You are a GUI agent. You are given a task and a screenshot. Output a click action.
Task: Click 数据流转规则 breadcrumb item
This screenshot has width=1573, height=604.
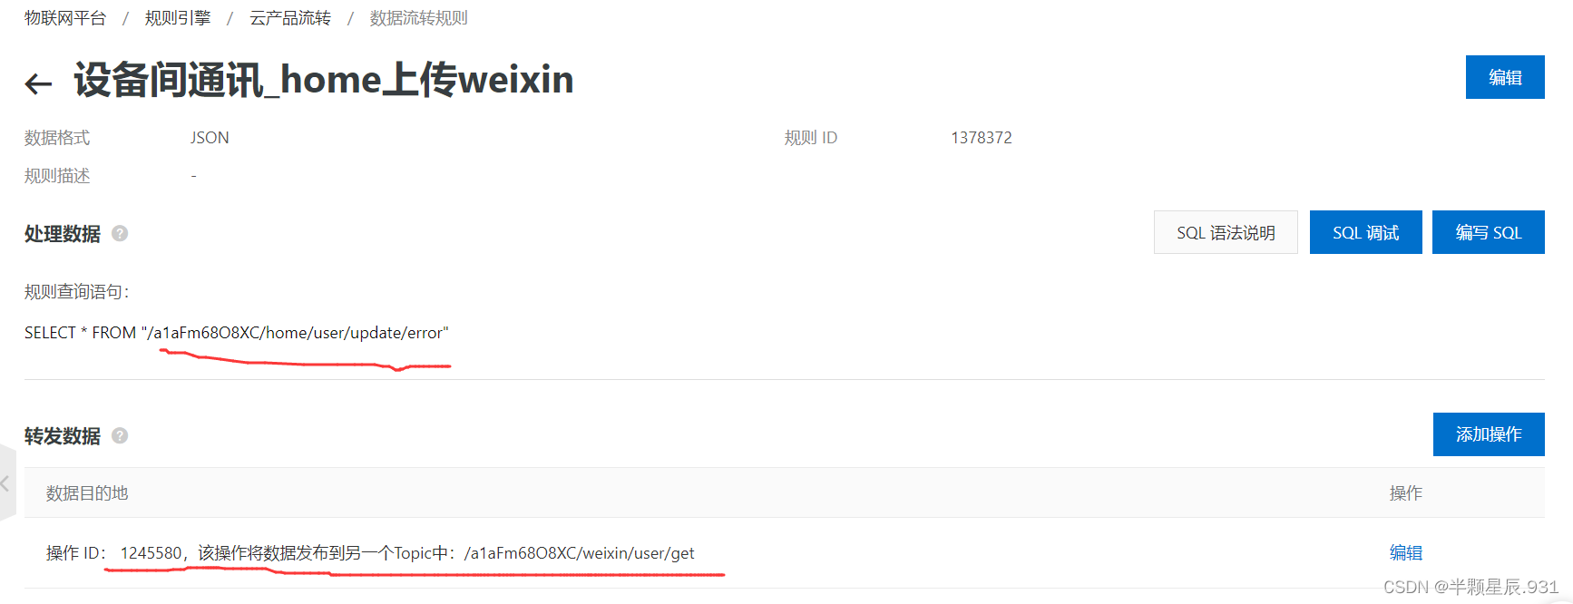point(419,18)
